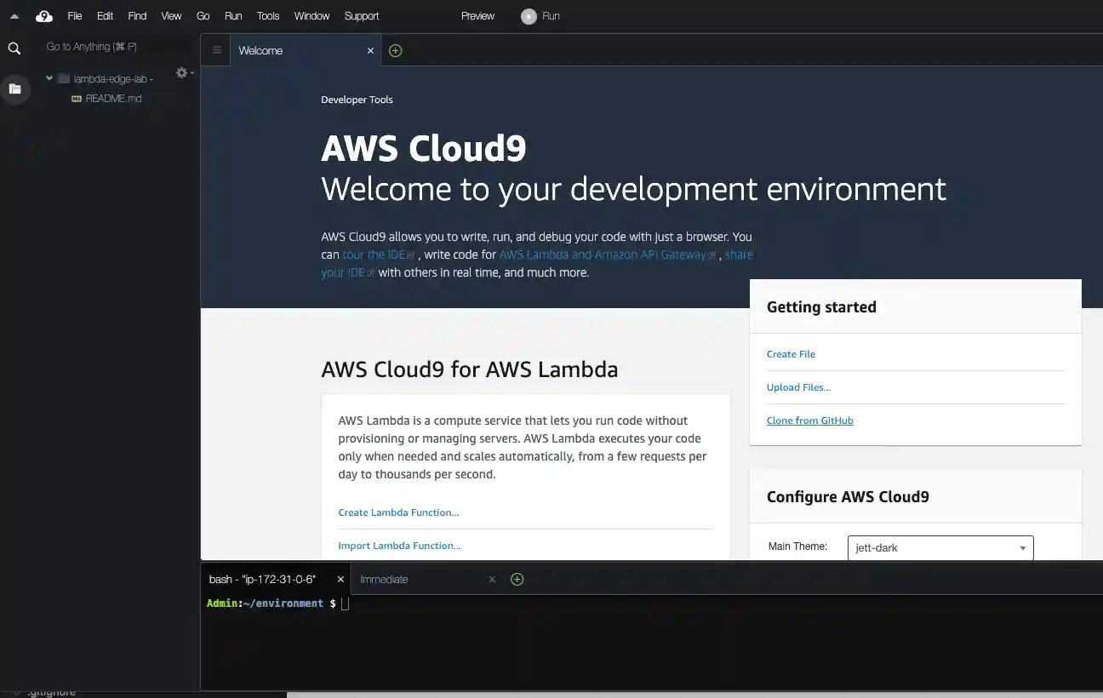The image size is (1103, 698).
Task: Toggle the Environment folder panel icon
Action: 14,89
